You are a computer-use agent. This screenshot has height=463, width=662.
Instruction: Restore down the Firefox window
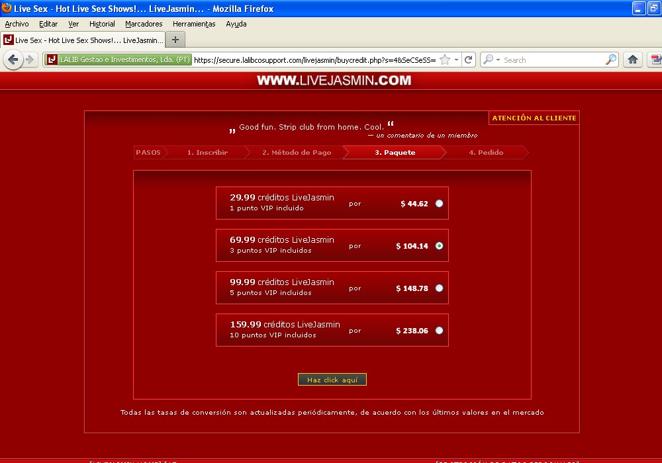654,8
